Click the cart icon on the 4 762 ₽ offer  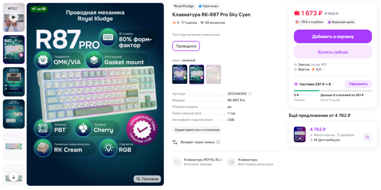coord(367,137)
